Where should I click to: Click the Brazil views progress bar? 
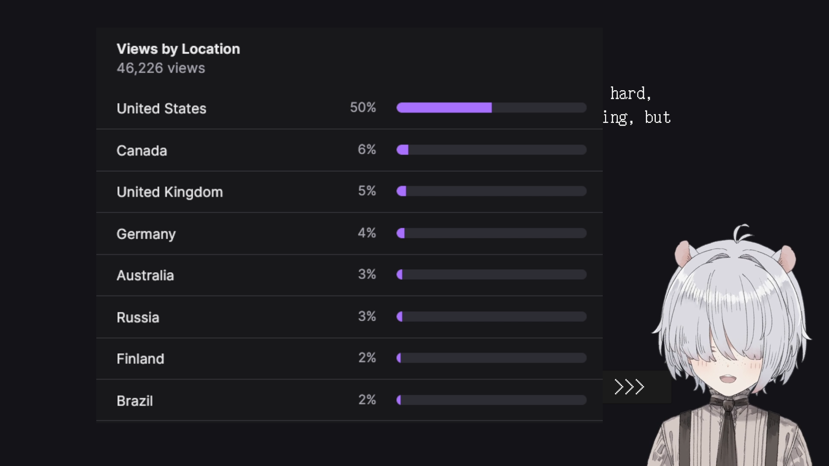[x=491, y=400]
